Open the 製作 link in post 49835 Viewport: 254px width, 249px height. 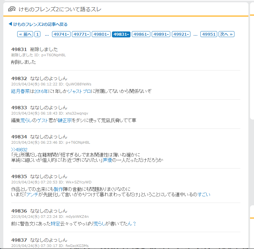pyautogui.click(x=58, y=189)
